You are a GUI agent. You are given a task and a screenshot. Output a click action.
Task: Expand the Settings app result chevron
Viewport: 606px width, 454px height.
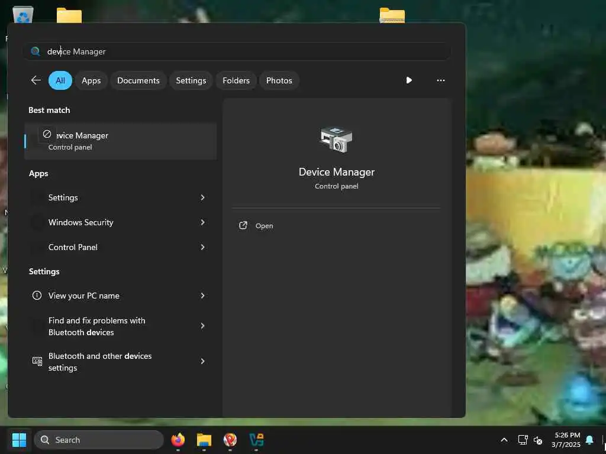coord(202,197)
